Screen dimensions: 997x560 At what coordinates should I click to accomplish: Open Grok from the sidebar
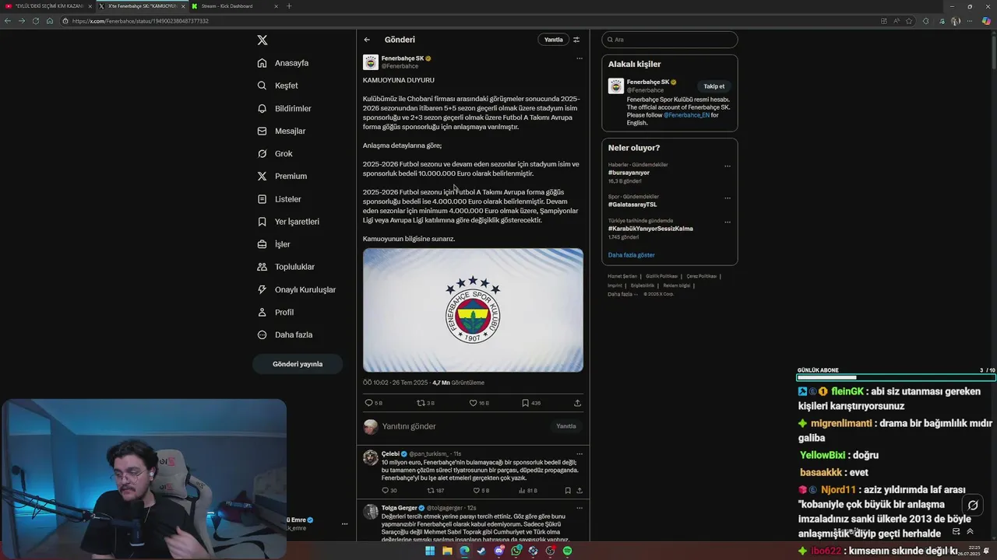pyautogui.click(x=275, y=153)
